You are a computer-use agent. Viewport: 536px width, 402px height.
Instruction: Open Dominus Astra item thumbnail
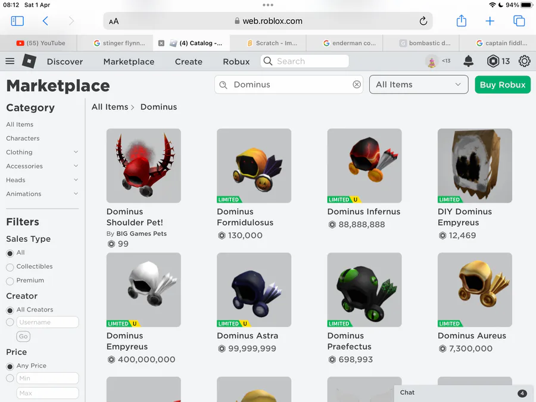(254, 290)
